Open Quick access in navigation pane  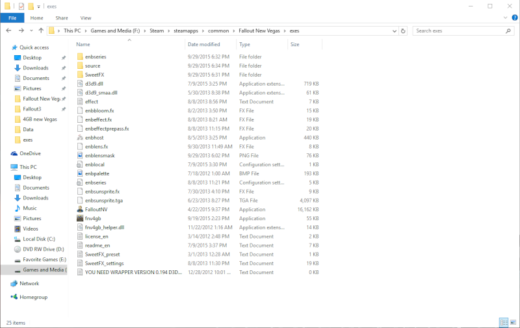coord(34,47)
